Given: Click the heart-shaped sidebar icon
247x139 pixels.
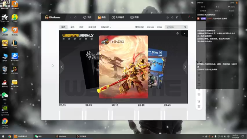Looking at the screenshot, I should coord(199,89).
